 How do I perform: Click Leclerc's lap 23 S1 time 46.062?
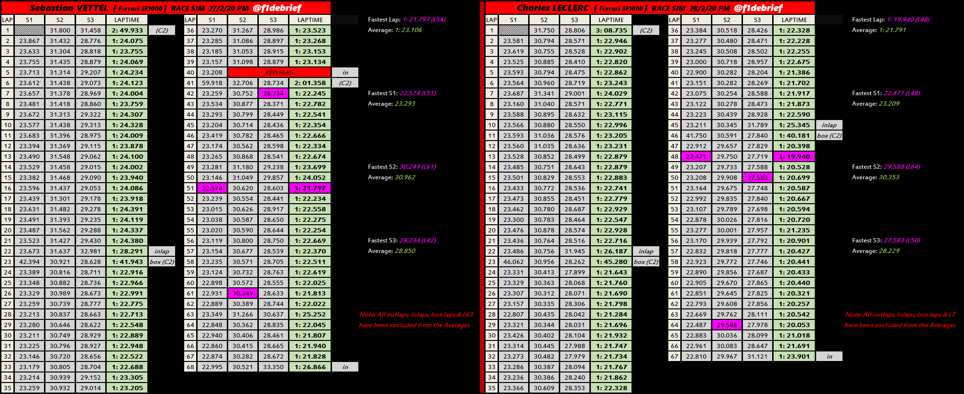tap(513, 262)
